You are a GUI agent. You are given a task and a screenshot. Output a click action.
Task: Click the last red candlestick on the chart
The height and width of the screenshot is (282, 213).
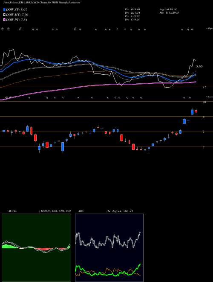(x=196, y=112)
